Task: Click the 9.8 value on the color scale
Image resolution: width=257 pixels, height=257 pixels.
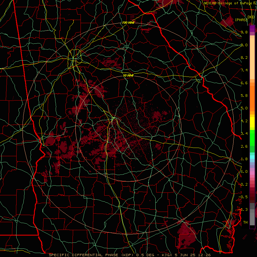Action: point(244,32)
